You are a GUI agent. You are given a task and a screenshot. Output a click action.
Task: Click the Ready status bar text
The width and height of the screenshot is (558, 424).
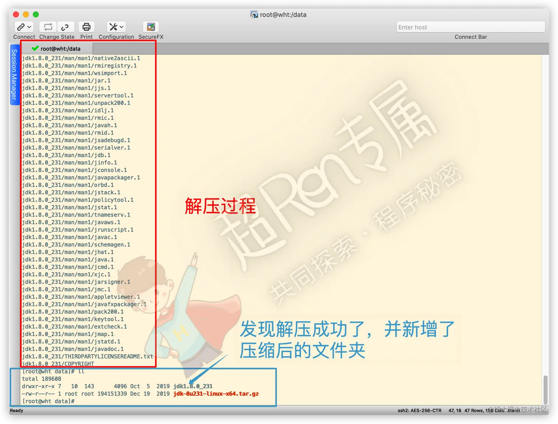point(17,411)
